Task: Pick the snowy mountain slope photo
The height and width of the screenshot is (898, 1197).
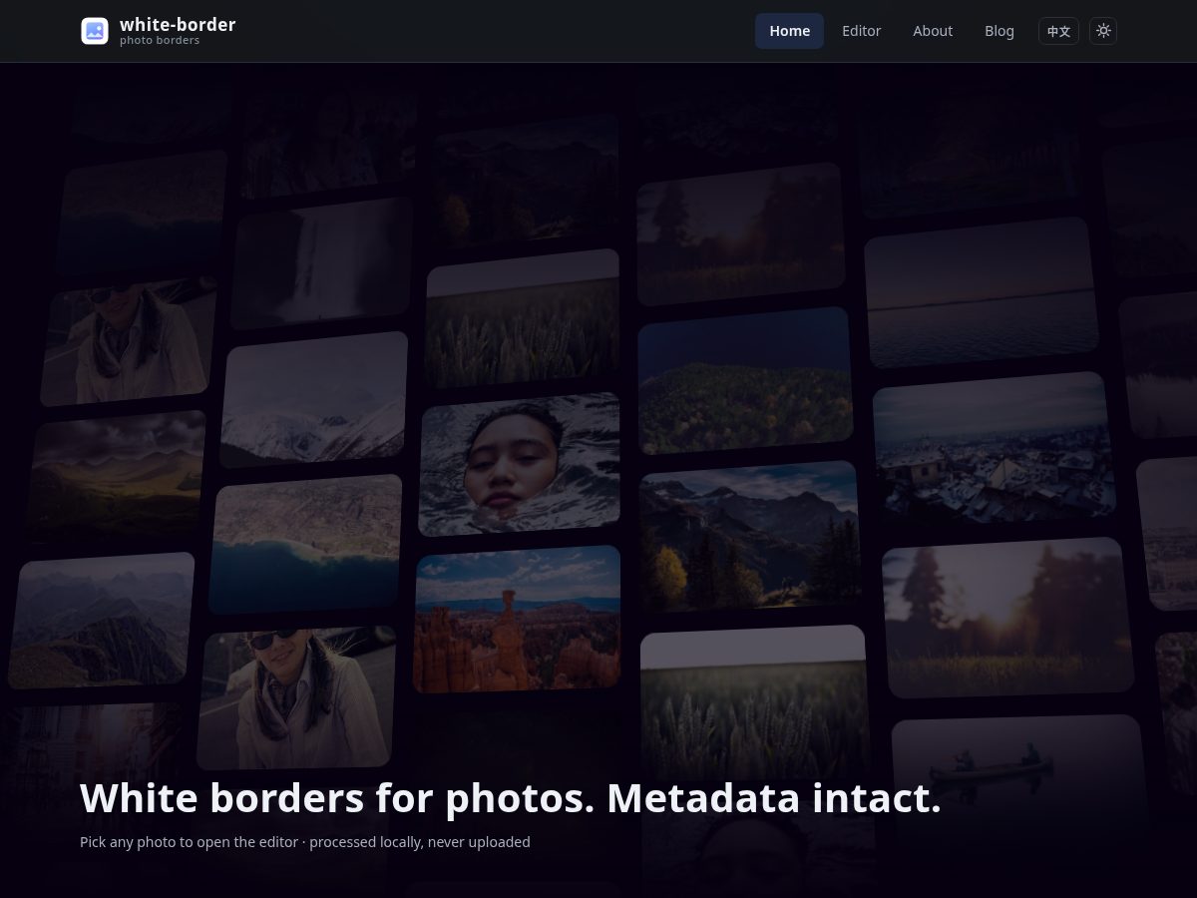Action: 314,399
